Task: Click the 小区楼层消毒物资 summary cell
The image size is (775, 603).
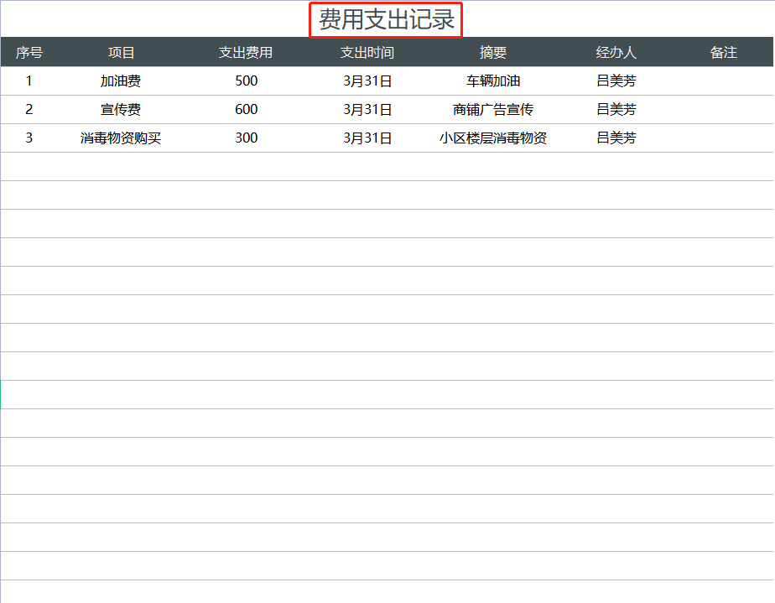Action: (493, 138)
